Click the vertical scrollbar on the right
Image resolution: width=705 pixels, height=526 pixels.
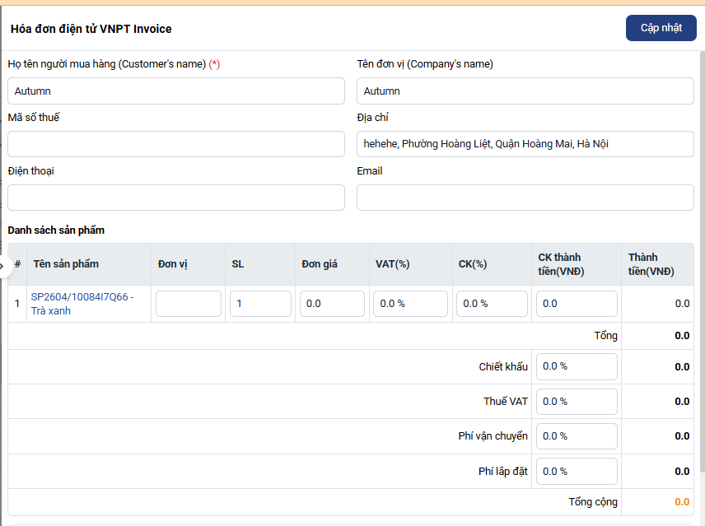(x=701, y=247)
